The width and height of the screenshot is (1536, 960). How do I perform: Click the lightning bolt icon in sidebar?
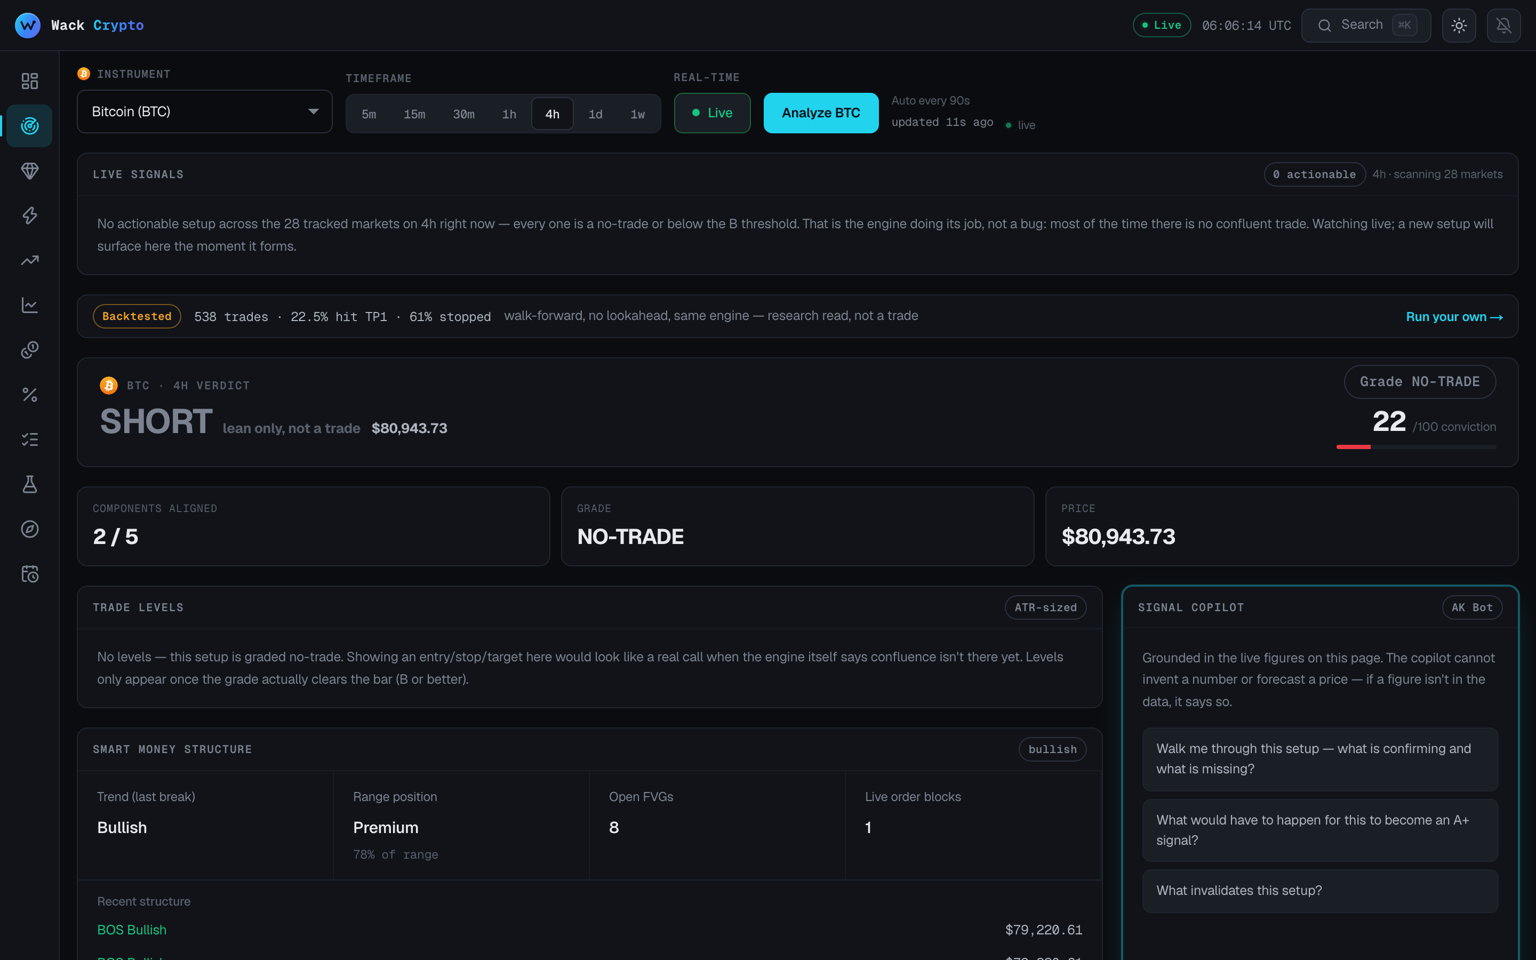coord(29,216)
